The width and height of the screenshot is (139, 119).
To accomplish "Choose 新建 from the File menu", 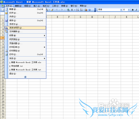I will click(25, 9).
